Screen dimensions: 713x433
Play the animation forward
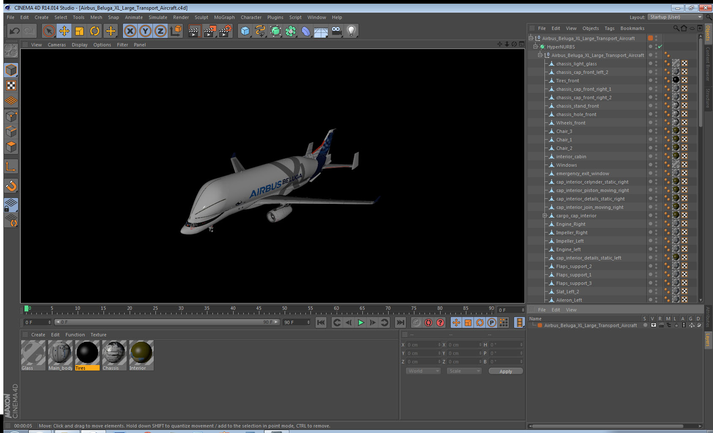[x=361, y=322]
